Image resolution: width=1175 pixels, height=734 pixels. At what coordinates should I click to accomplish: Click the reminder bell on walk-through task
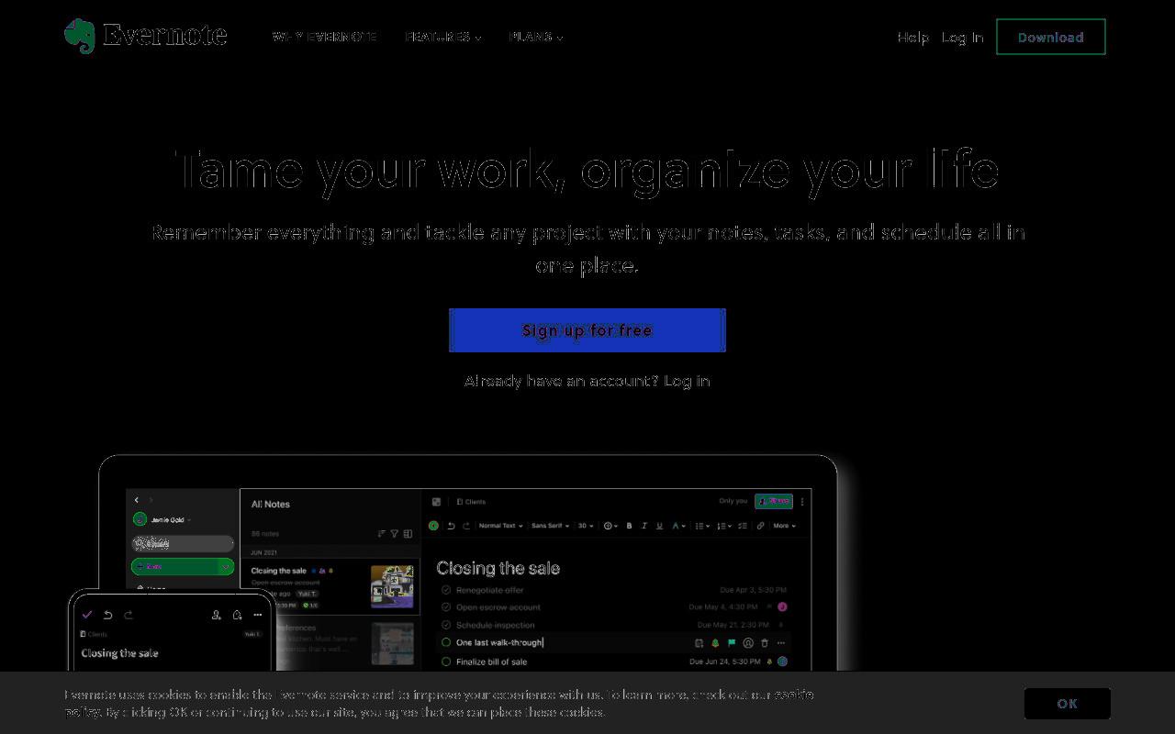tap(715, 643)
